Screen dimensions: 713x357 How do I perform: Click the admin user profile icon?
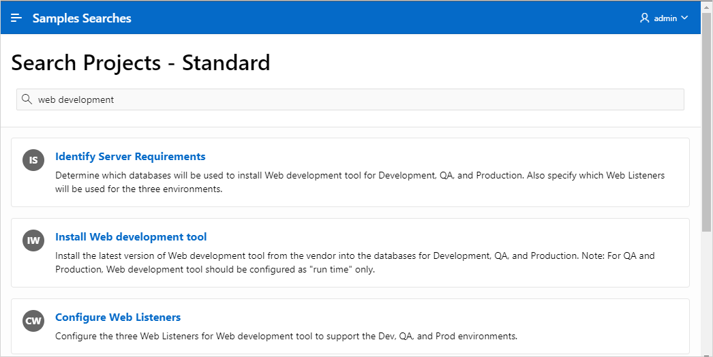pos(645,18)
